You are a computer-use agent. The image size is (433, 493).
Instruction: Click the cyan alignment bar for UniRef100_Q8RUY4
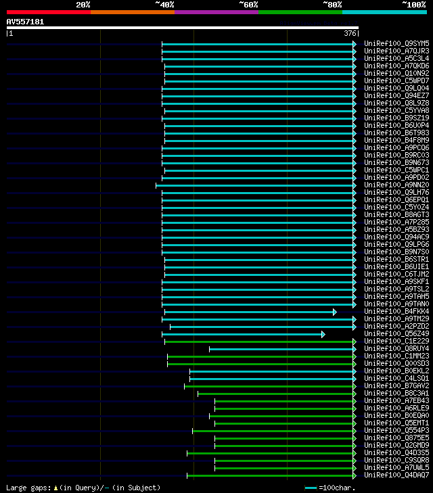coord(281,350)
